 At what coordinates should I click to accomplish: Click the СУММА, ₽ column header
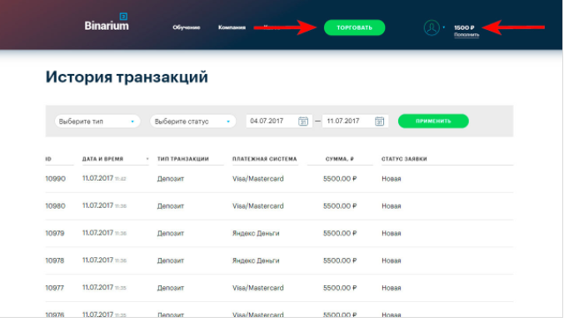[x=340, y=159]
